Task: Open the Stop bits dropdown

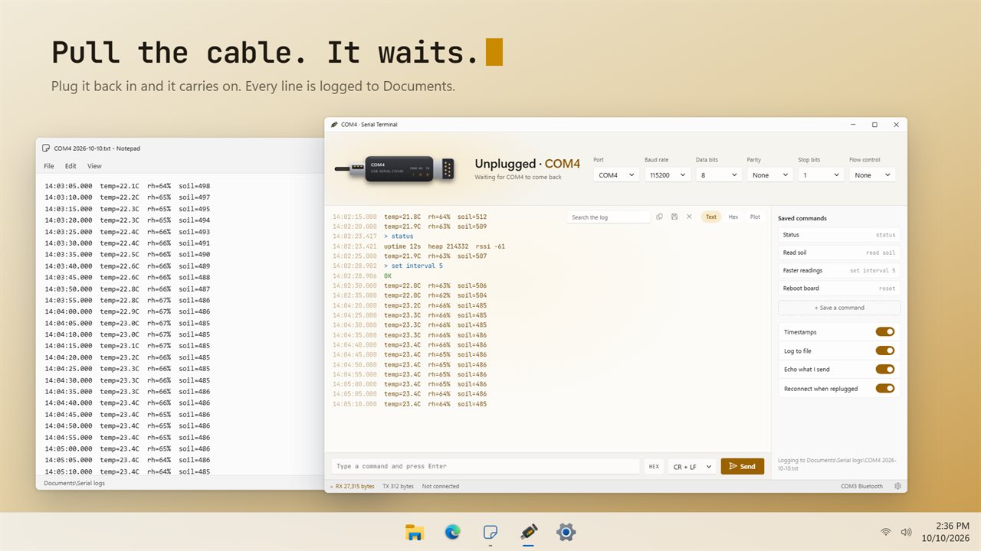Action: pyautogui.click(x=821, y=175)
